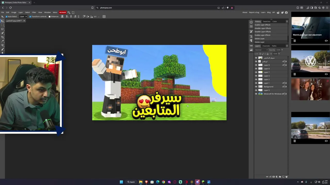Hide the Background layer eye icon

tap(256, 87)
